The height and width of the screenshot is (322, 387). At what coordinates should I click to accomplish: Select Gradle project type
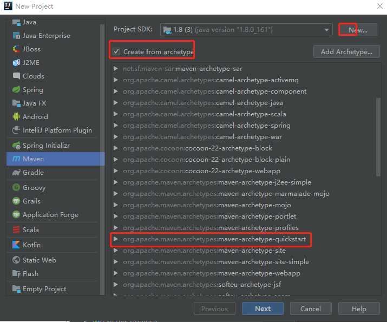pyautogui.click(x=56, y=173)
